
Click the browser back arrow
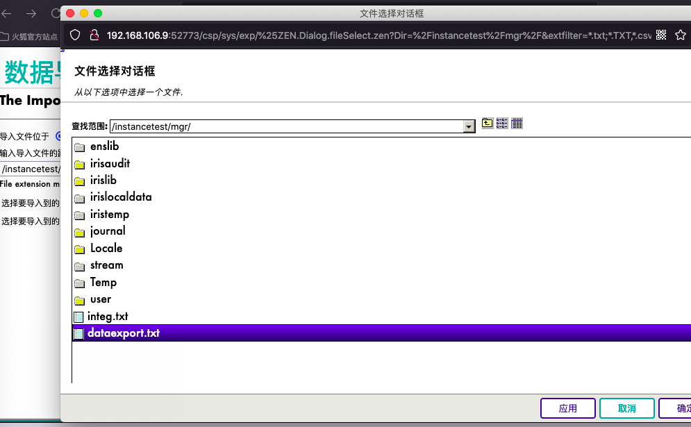point(7,12)
